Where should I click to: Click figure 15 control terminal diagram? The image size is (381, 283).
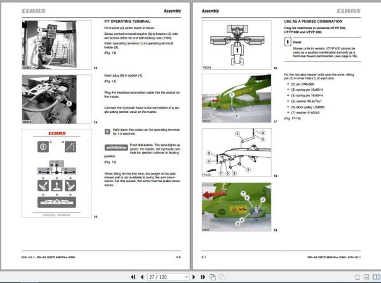57,173
